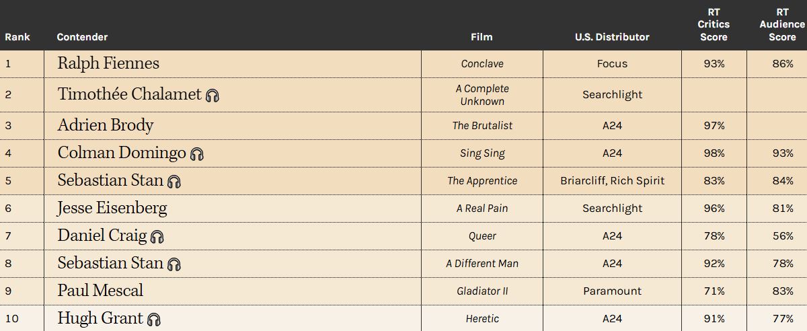Screen dimensions: 807x331
Task: Click headphones icon beside Daniel Craig
Action: point(157,237)
